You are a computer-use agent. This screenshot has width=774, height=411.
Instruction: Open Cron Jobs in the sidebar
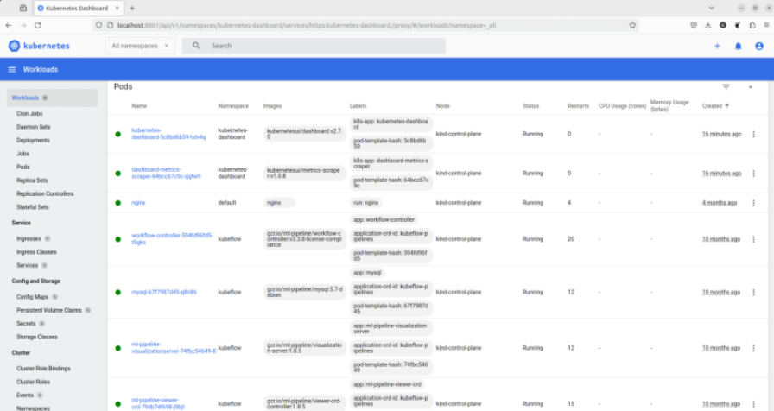(x=29, y=113)
